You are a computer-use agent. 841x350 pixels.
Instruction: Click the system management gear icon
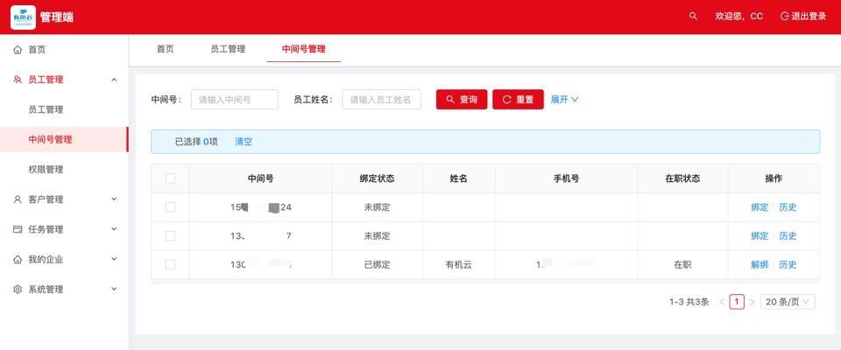coord(18,290)
